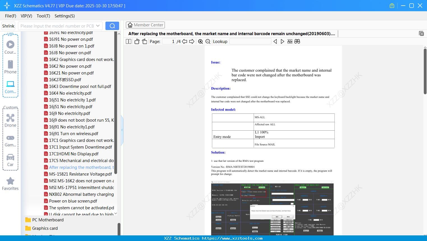Viewport: 427px width, 241px height.
Task: Open the VIP(V) menu
Action: [x=26, y=16]
